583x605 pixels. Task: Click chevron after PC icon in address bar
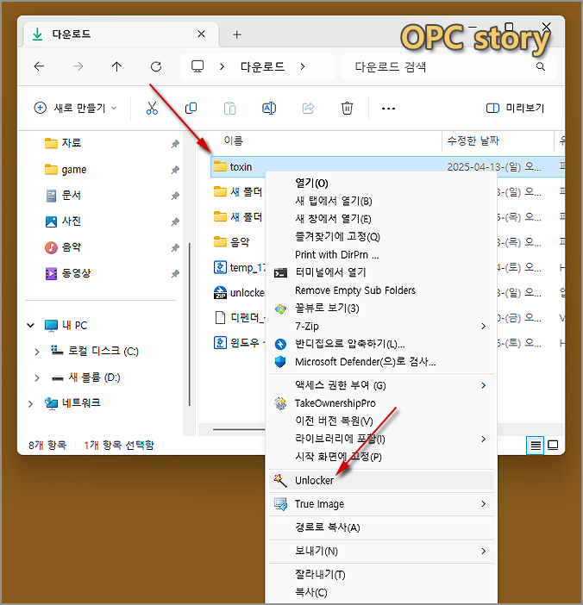(222, 66)
